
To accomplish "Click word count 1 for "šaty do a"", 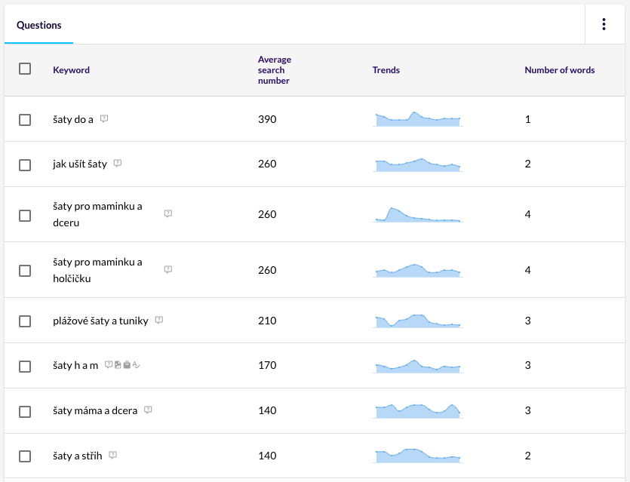I will pyautogui.click(x=527, y=119).
